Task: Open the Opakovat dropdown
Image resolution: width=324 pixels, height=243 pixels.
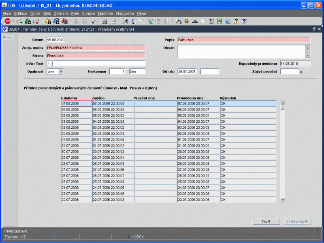Action: 61,72
